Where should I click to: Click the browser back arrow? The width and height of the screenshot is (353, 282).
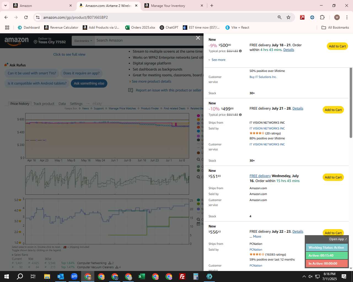tap(6, 17)
